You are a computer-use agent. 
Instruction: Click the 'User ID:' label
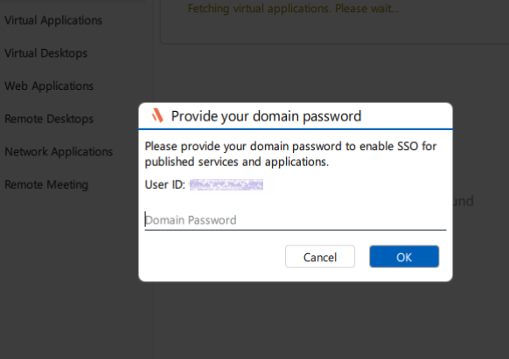tap(165, 184)
